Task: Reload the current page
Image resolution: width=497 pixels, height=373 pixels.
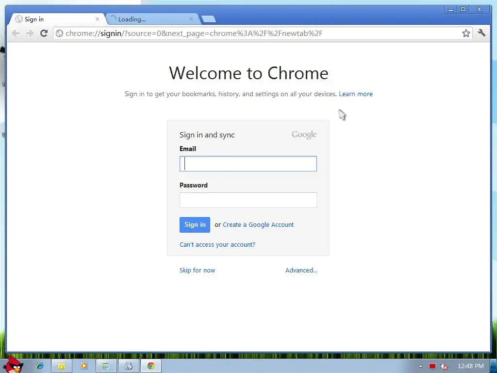Action: tap(44, 34)
